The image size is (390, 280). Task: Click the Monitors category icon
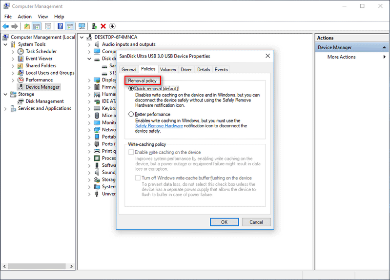(x=97, y=123)
